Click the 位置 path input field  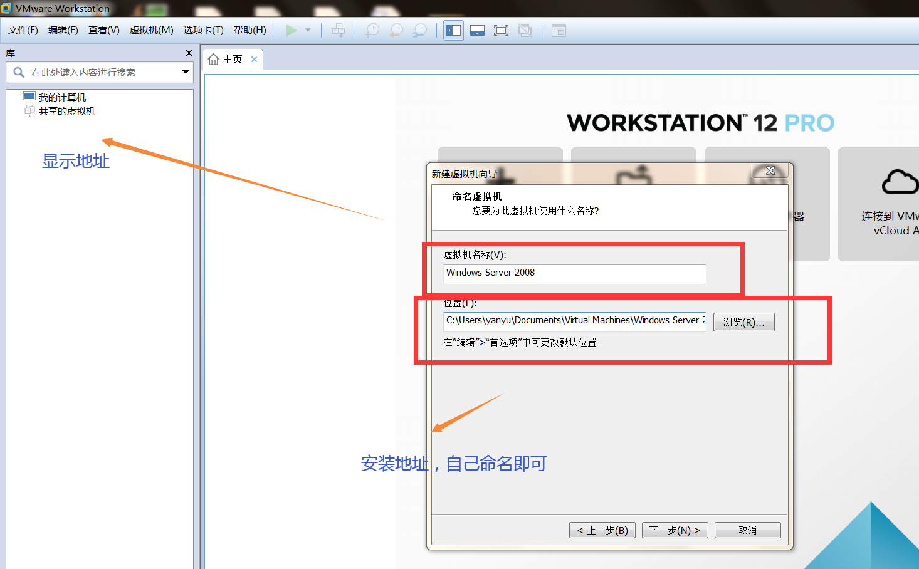click(575, 321)
